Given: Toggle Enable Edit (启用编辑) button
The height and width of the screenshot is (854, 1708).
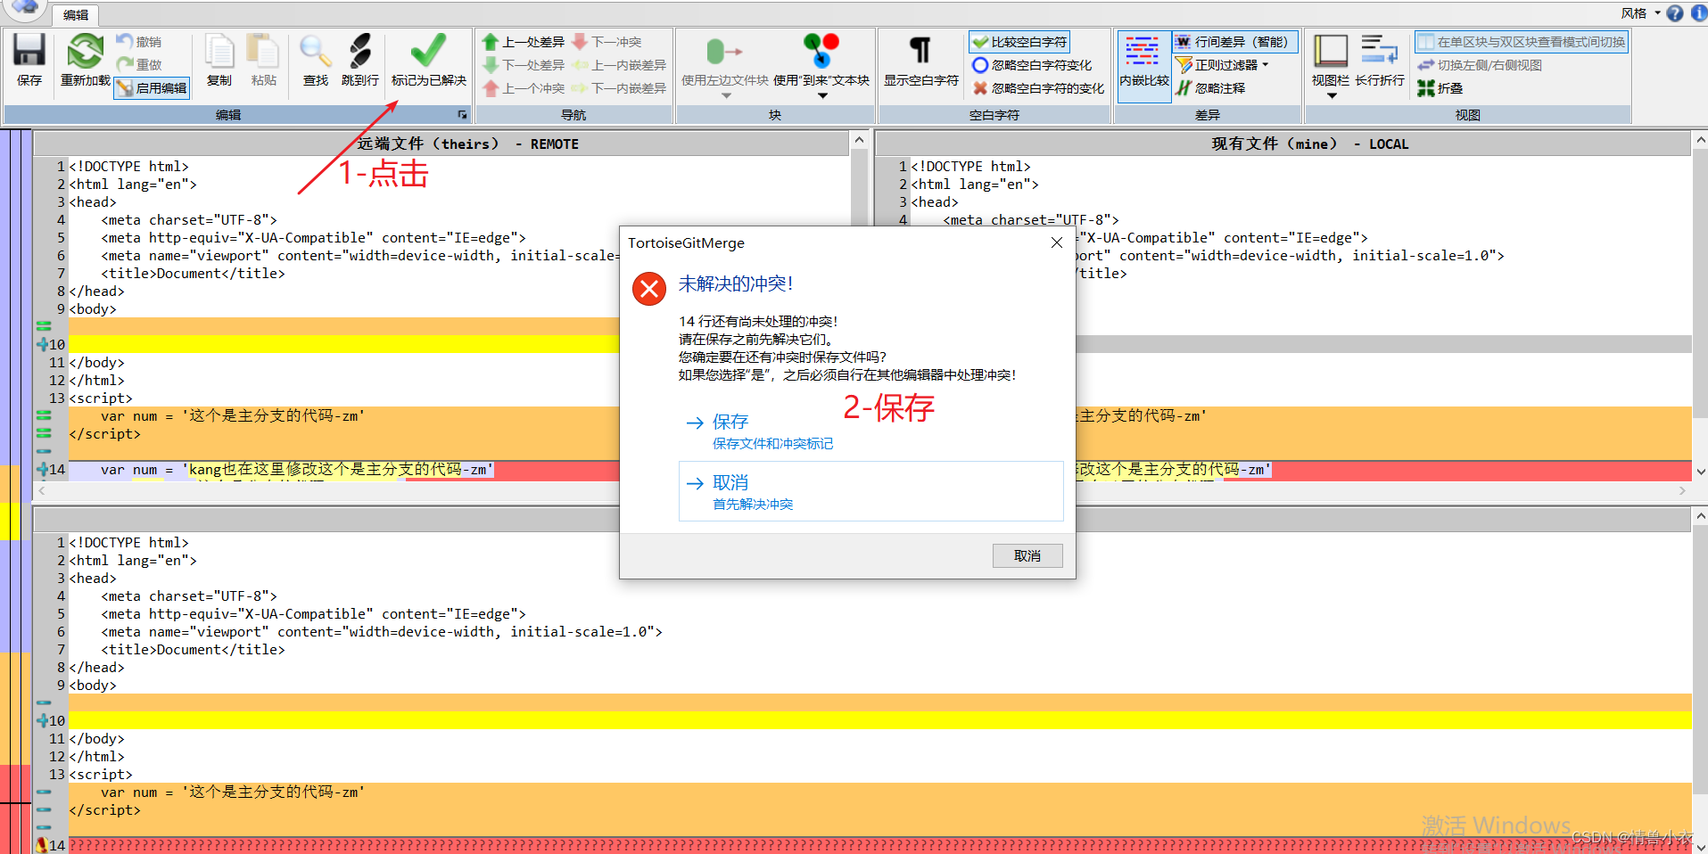Looking at the screenshot, I should tap(152, 88).
